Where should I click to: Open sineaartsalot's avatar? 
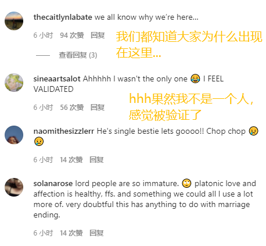click(14, 83)
